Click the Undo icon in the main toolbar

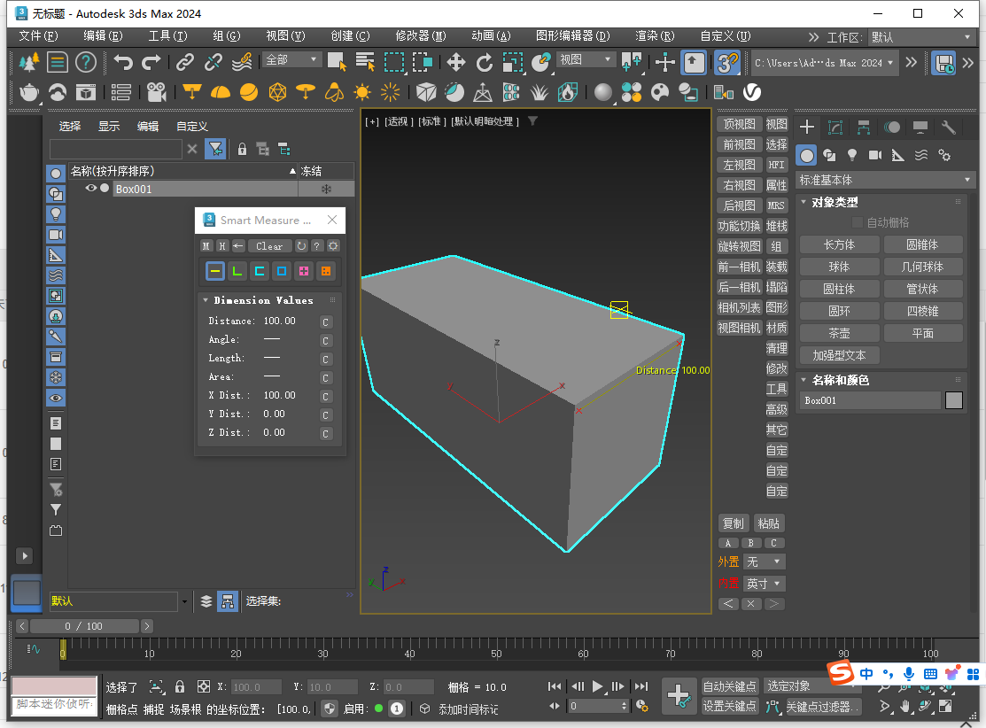point(124,61)
